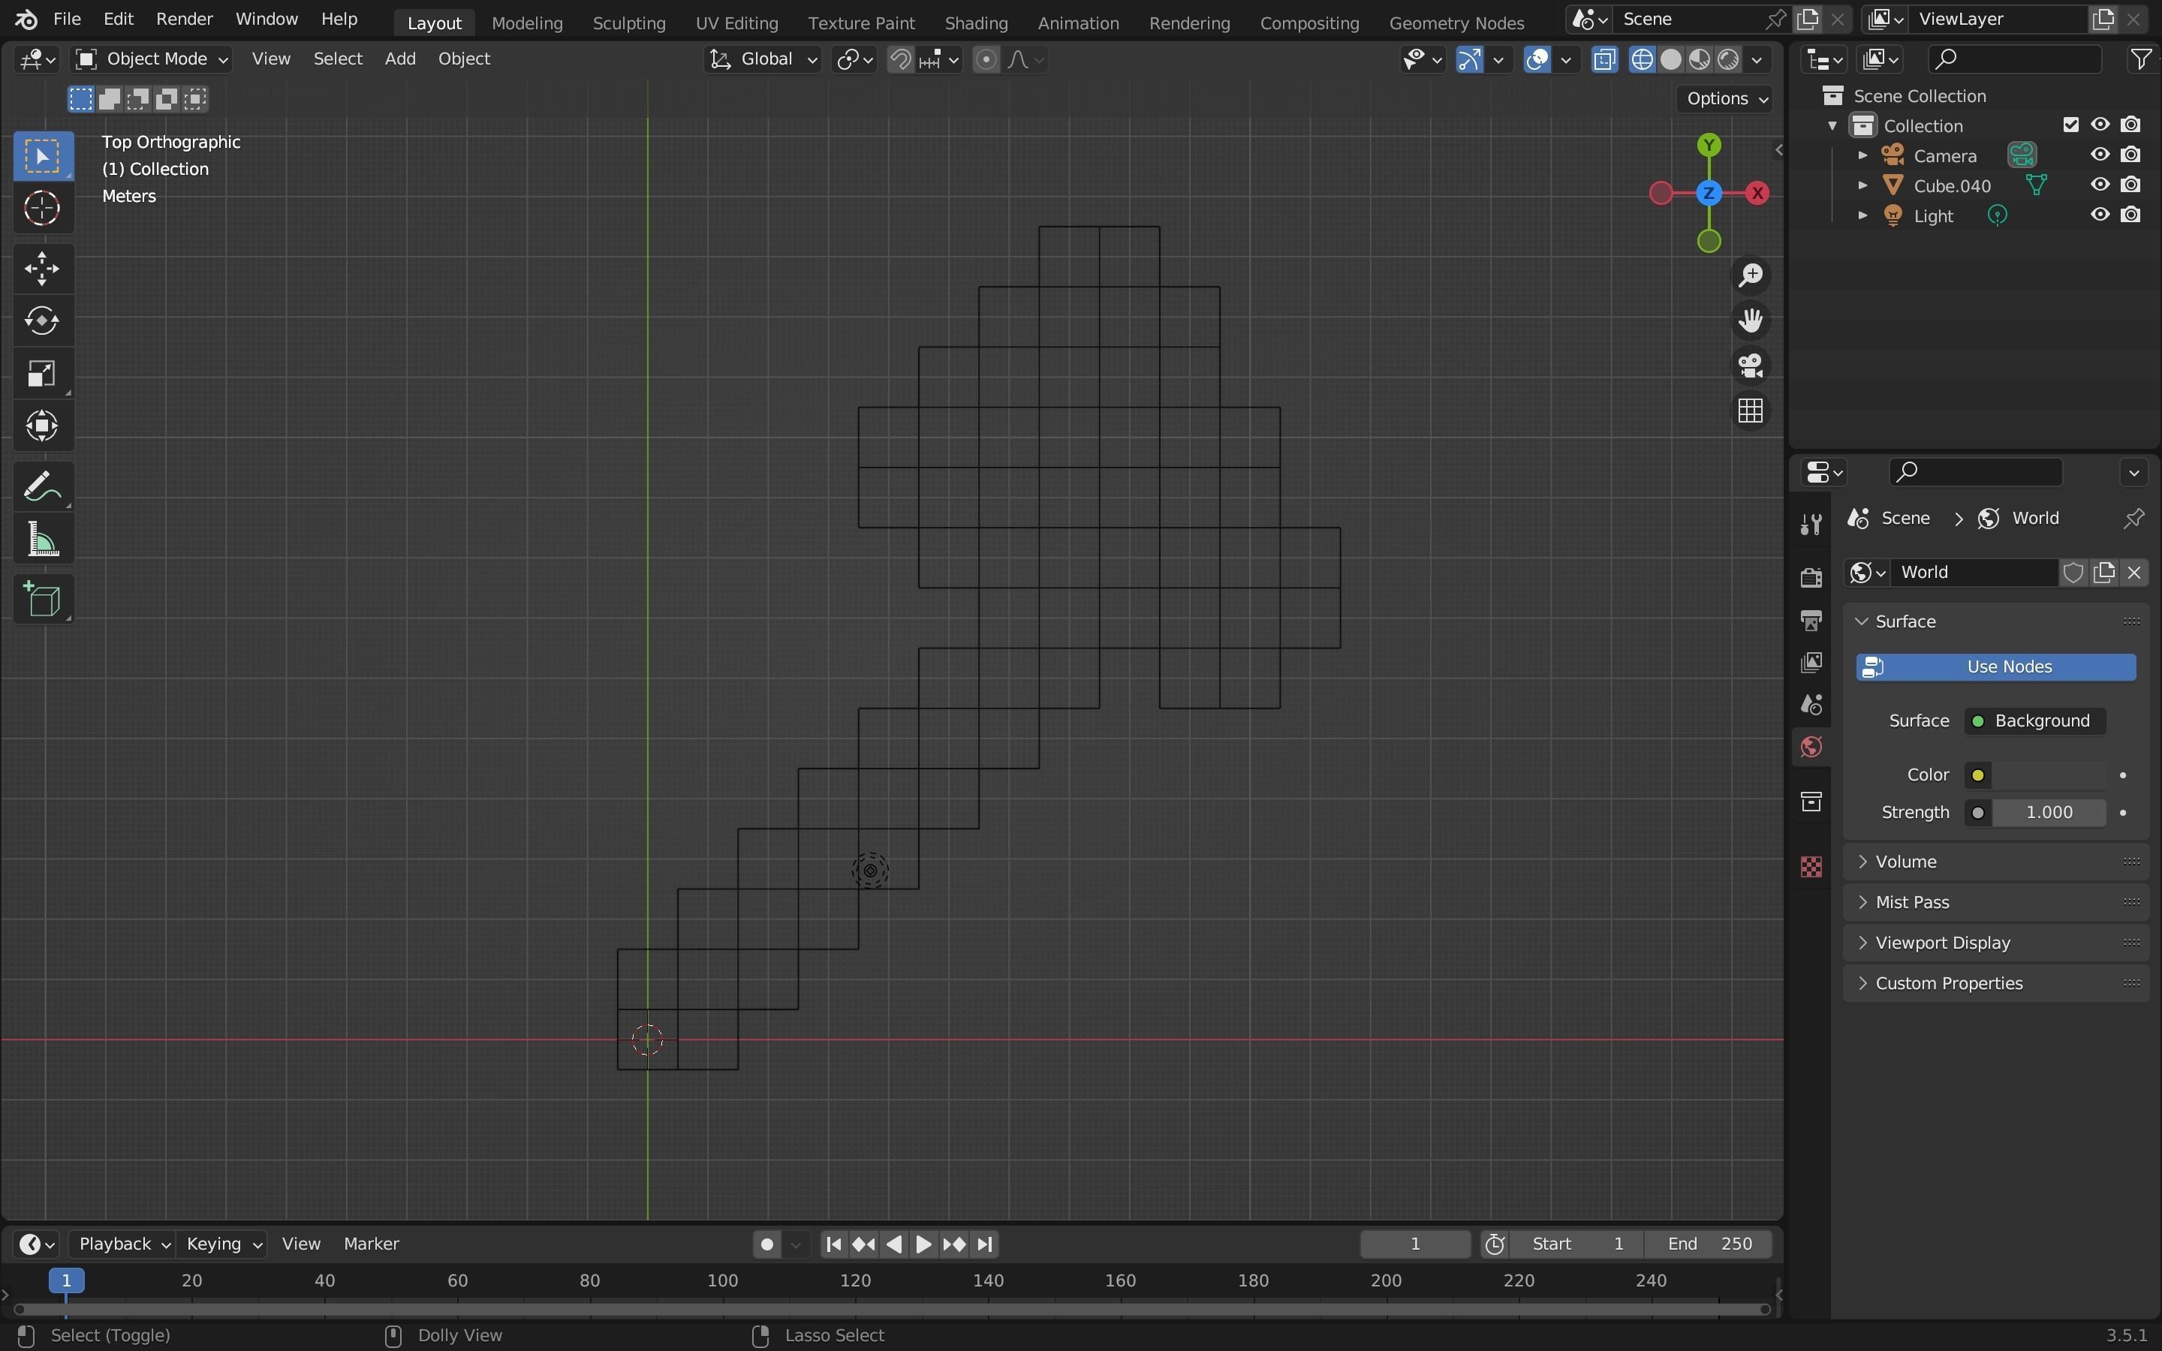
Task: Open the Output properties tab
Action: coord(1811,620)
